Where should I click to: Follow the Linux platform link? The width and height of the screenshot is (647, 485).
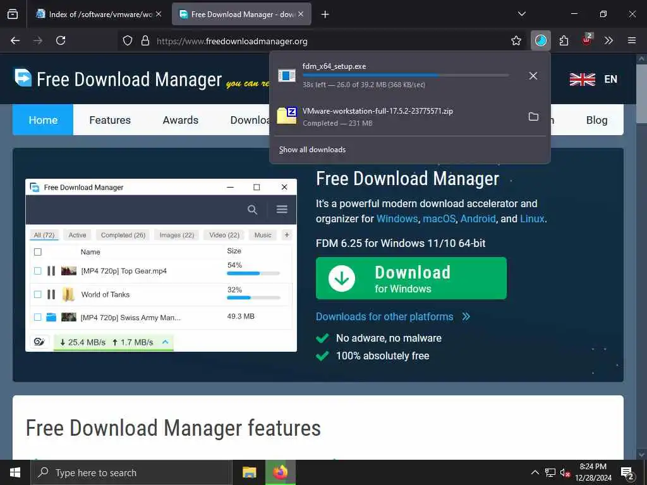(532, 219)
